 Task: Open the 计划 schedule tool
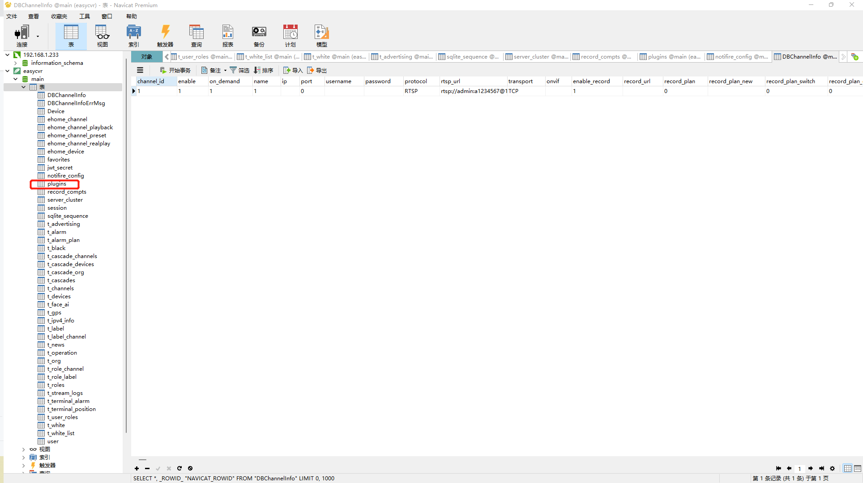click(x=290, y=36)
